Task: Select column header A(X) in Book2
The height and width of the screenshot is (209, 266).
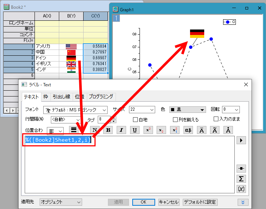Action: [x=47, y=16]
